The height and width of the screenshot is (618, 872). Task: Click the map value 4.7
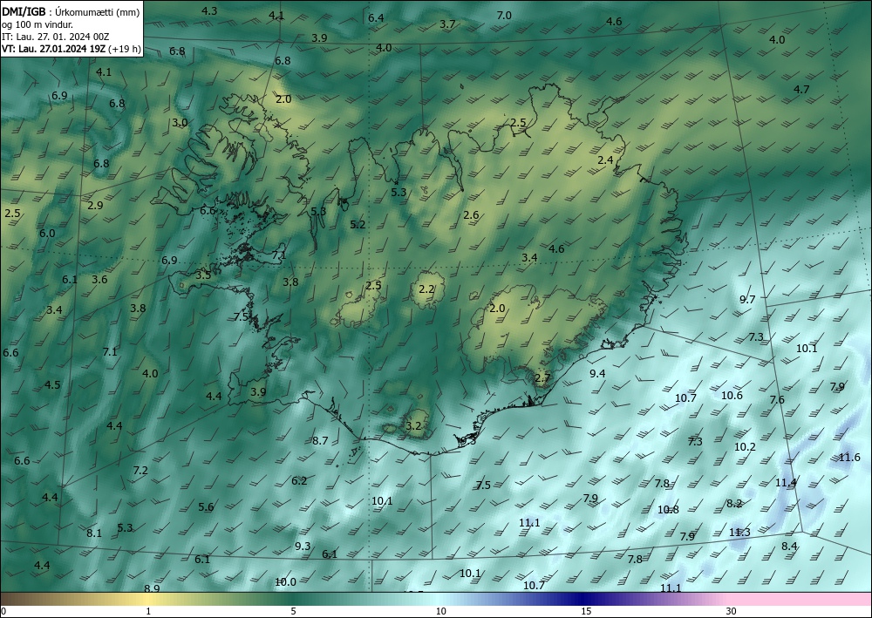[801, 90]
